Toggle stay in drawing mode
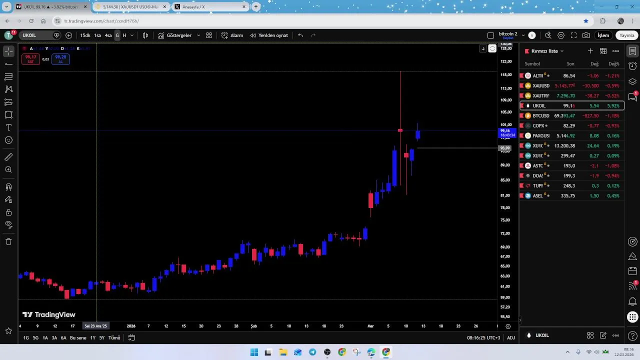 point(8,199)
